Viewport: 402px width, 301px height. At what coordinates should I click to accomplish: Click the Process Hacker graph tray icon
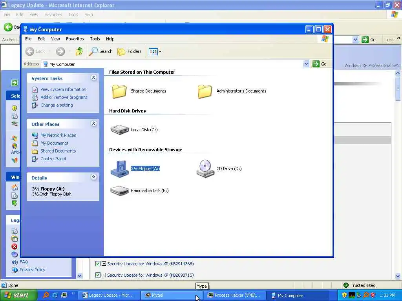[351, 295]
